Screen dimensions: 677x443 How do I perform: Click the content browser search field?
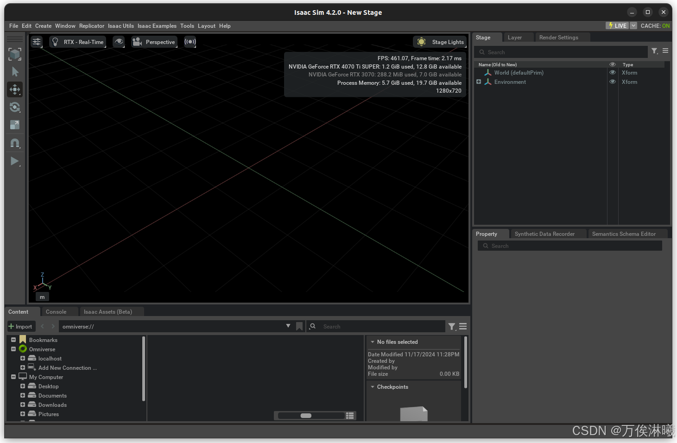[x=376, y=326]
